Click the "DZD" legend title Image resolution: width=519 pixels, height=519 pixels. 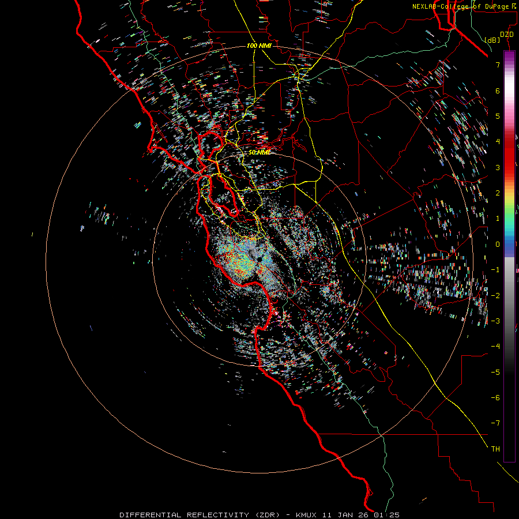click(506, 35)
